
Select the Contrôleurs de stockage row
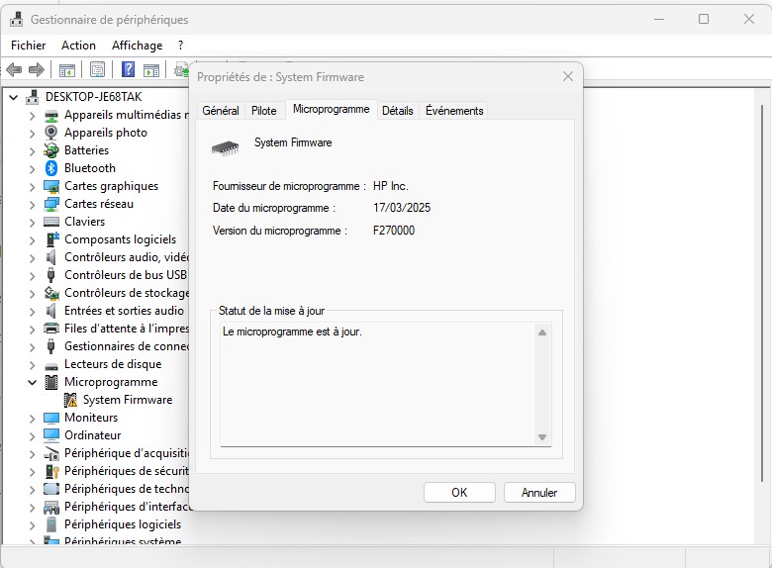[x=127, y=293]
